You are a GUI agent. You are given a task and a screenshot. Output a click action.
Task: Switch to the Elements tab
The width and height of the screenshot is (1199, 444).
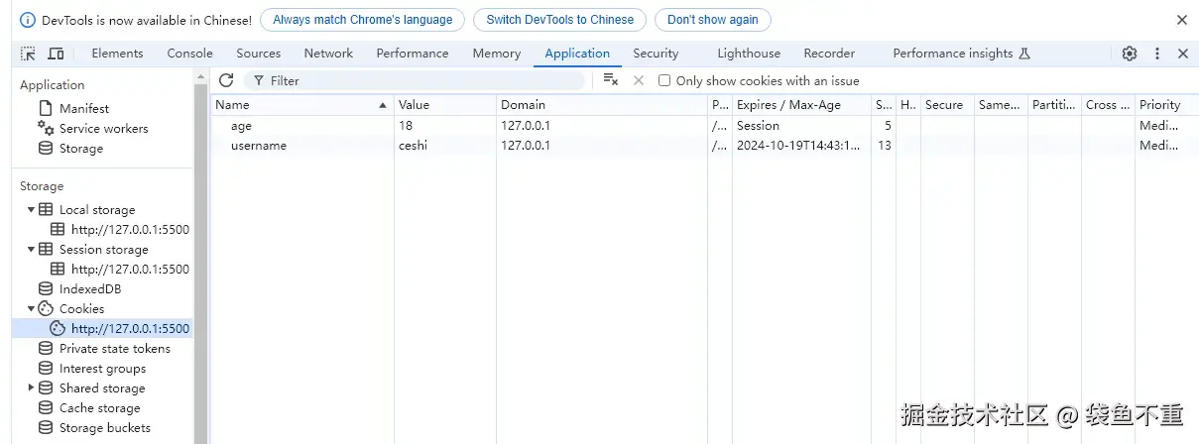(117, 54)
